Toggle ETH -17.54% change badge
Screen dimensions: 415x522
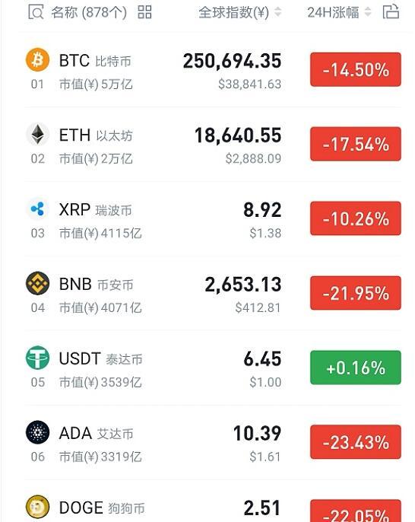tap(356, 144)
